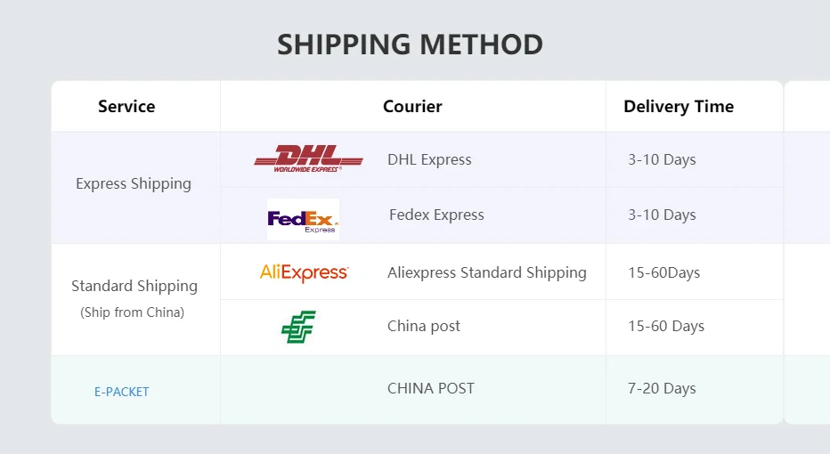Click Aliexpress Standard Shipping text
Image resolution: width=830 pixels, height=454 pixels.
[486, 272]
